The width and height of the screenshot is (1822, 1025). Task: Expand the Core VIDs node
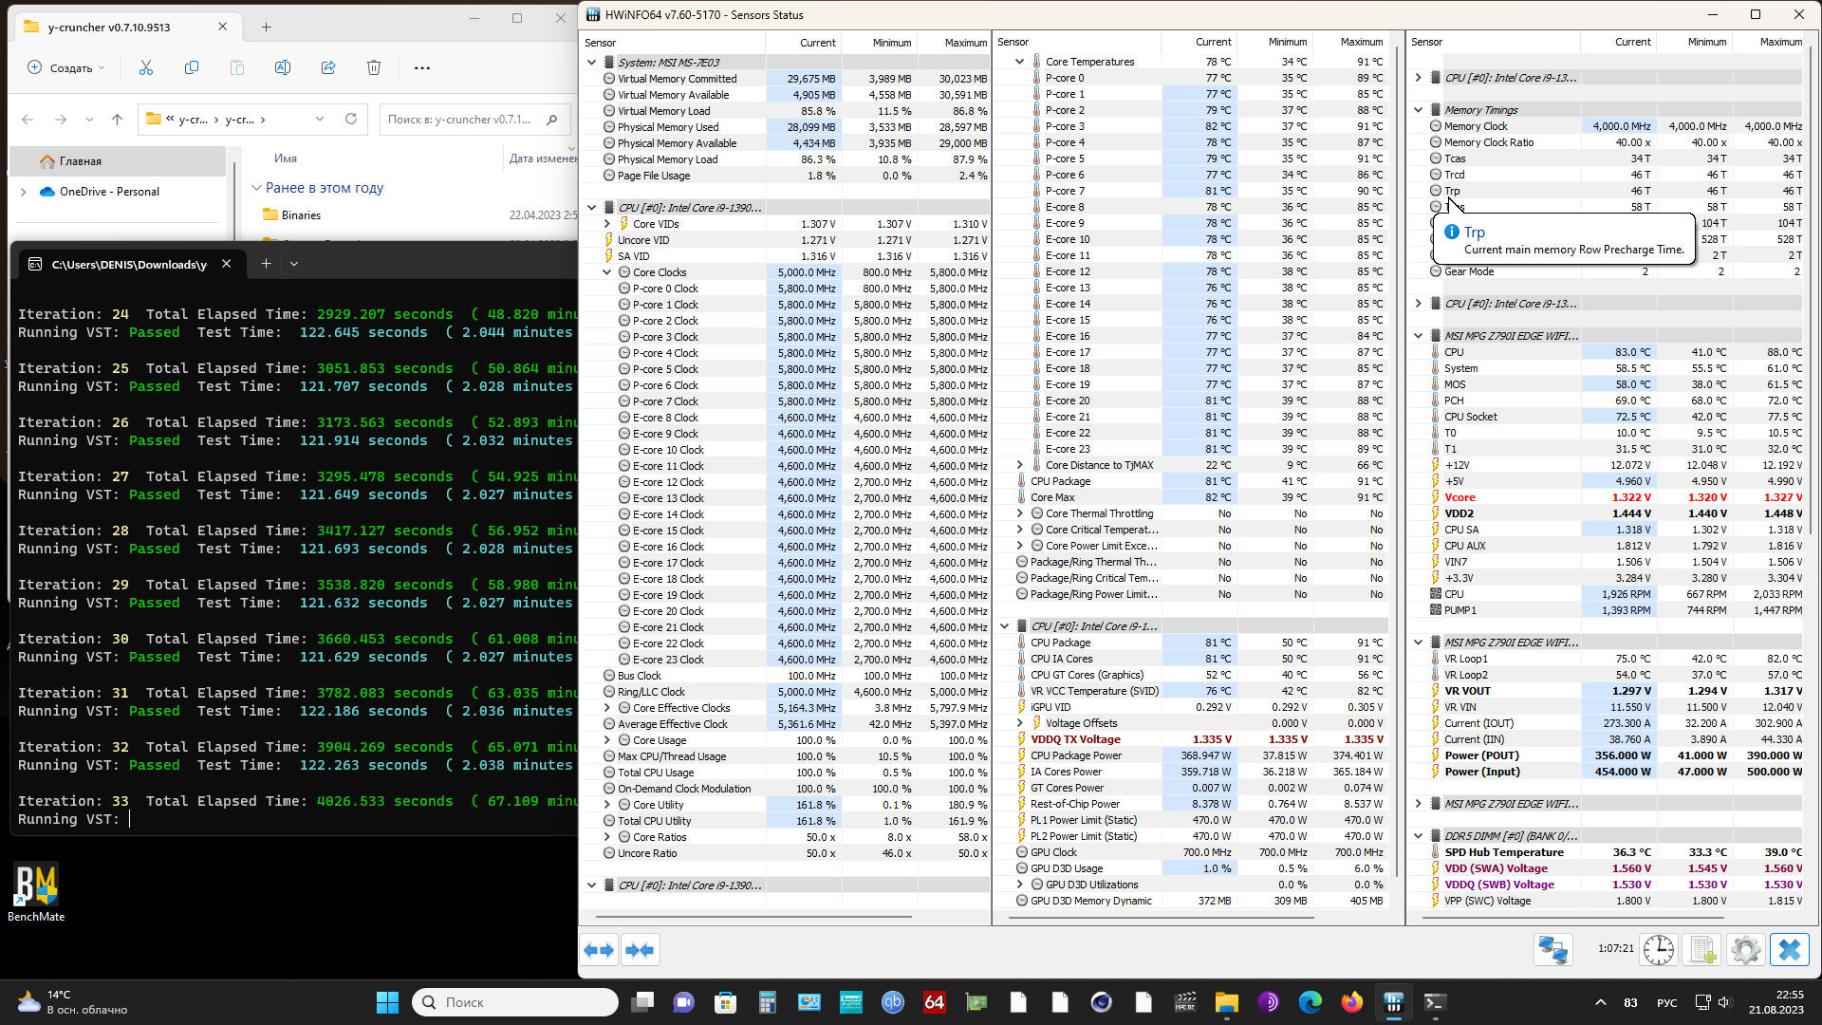pos(607,224)
